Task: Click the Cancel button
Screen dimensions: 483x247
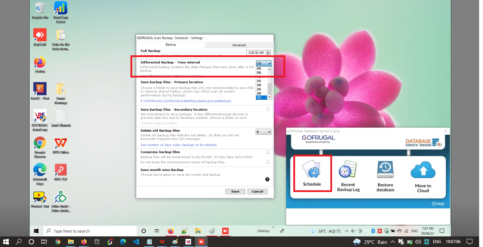Action: pos(257,191)
